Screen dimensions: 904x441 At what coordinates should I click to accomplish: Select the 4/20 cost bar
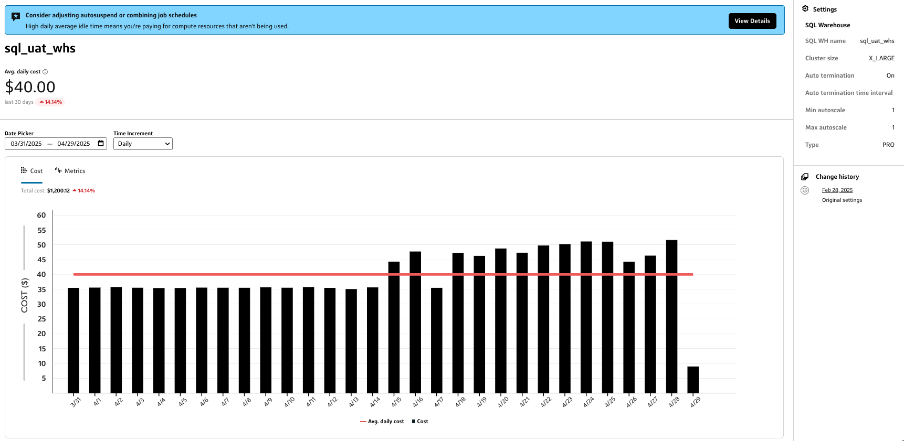coord(501,321)
